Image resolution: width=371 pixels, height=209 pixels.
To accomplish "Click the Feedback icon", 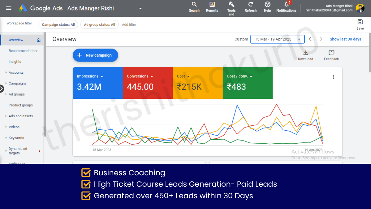I will (x=331, y=53).
